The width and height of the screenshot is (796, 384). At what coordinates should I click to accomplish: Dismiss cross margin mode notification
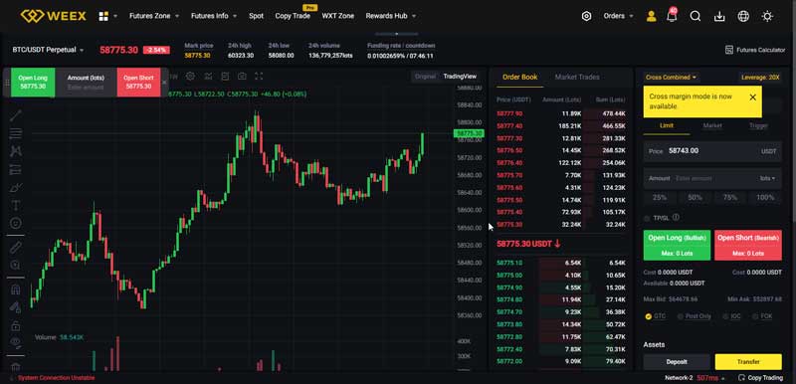click(x=753, y=96)
